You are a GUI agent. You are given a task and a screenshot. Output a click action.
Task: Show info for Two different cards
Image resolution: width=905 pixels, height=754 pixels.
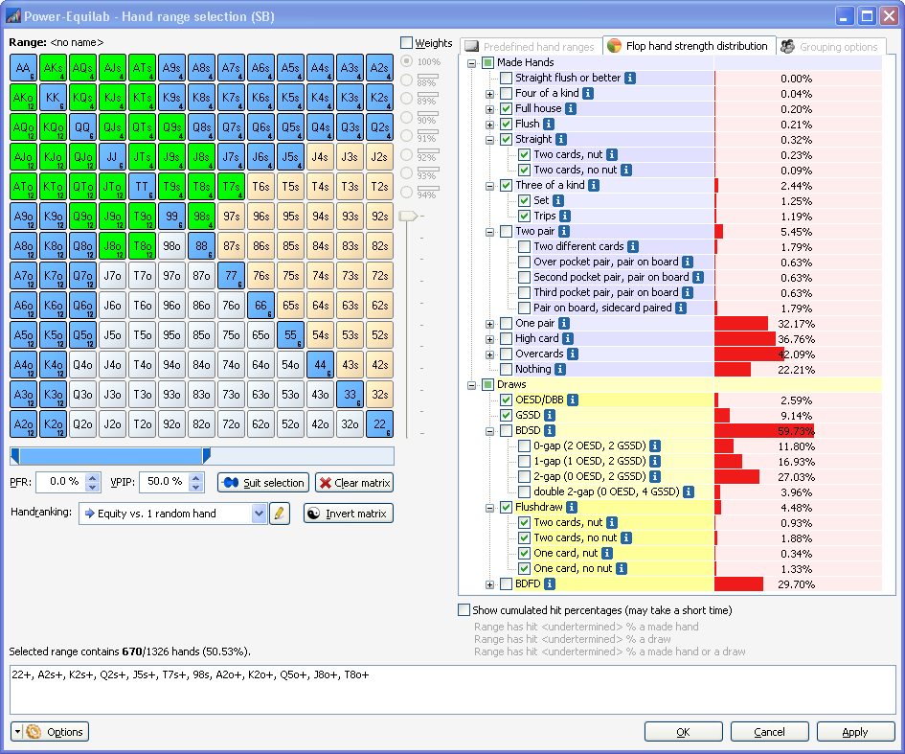pos(633,246)
